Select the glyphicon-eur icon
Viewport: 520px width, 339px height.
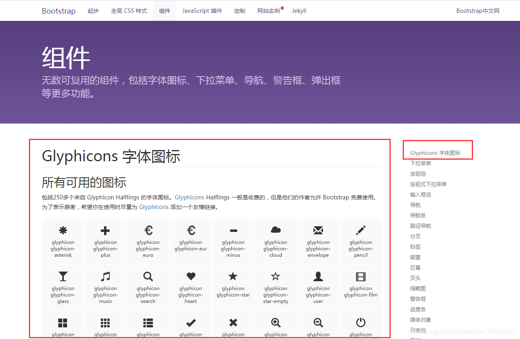click(x=191, y=230)
